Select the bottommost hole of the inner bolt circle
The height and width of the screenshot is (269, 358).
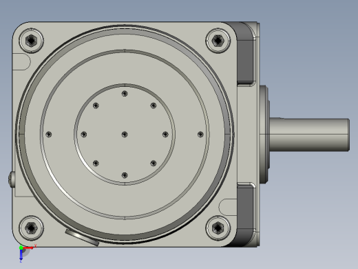125,175
